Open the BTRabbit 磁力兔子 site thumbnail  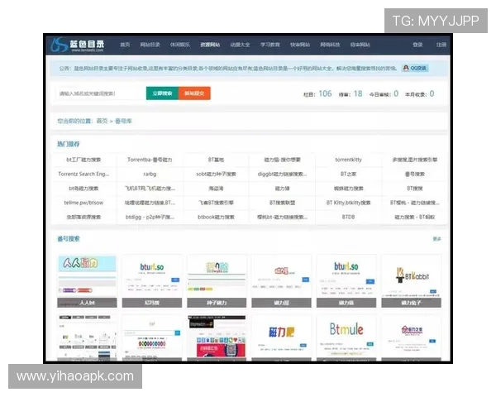point(411,281)
